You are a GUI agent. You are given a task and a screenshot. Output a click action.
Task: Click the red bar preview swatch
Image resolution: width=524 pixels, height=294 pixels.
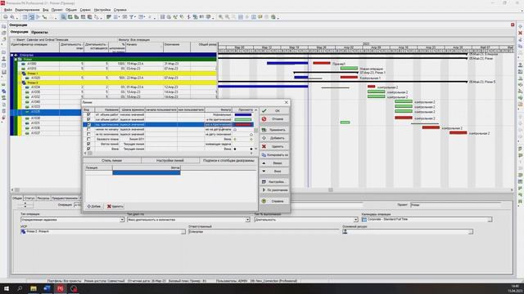click(x=243, y=124)
